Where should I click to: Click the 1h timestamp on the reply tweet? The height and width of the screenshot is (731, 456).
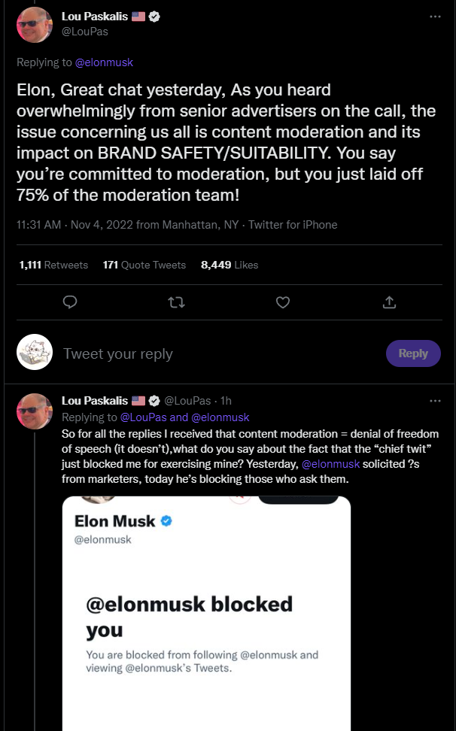click(x=226, y=401)
